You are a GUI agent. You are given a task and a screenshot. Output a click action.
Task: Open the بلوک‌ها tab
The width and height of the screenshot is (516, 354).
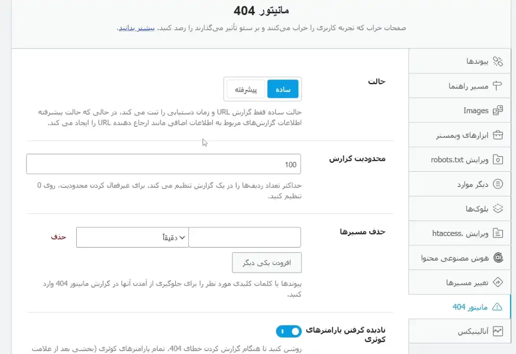(x=460, y=209)
